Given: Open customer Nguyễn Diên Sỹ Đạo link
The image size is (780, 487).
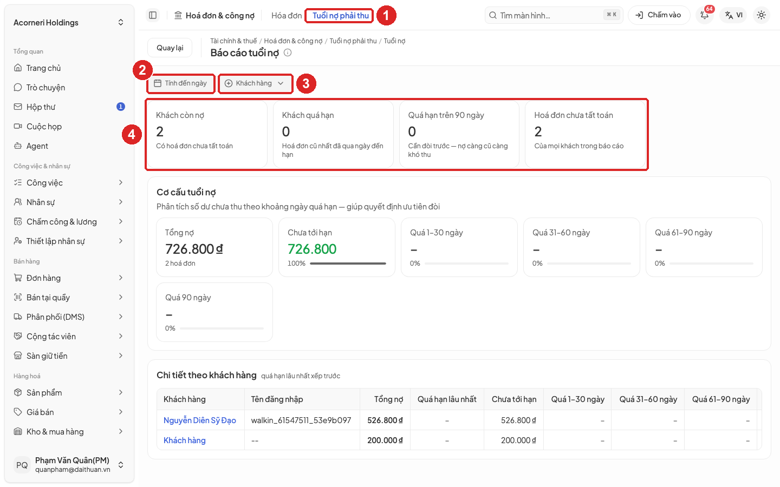Looking at the screenshot, I should [x=200, y=420].
